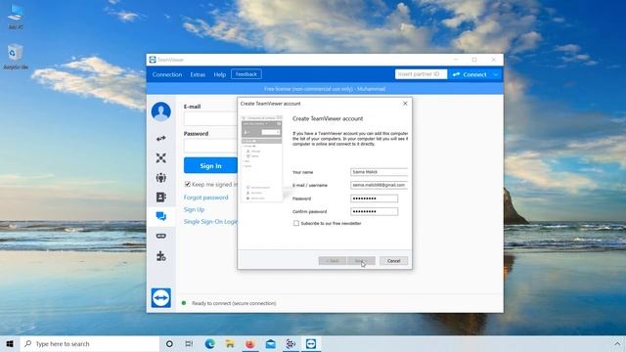Click Back in the account dialog

(333, 261)
